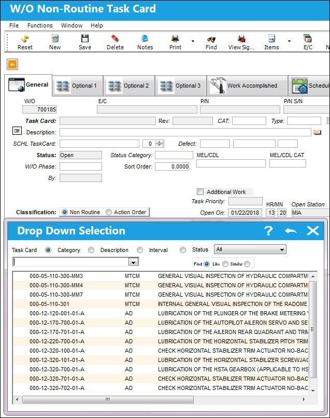The image size is (330, 418).
Task: Click the envelope icon beside Description
Action: [x=317, y=132]
